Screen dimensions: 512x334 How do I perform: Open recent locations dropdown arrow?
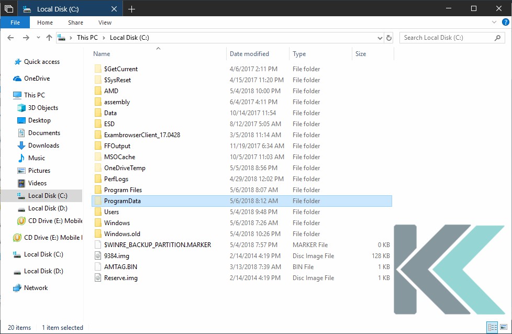click(38, 38)
